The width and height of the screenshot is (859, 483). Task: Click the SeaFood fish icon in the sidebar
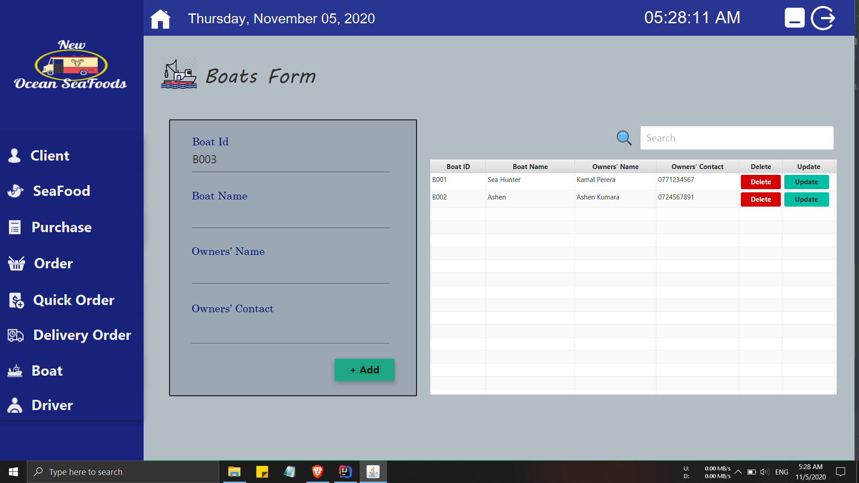[15, 191]
